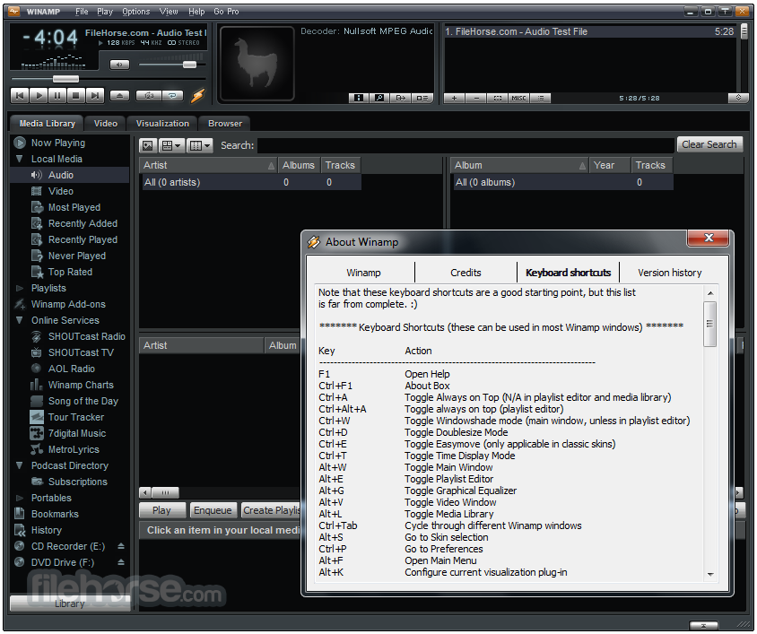Switch to the Visualization tab

point(161,123)
